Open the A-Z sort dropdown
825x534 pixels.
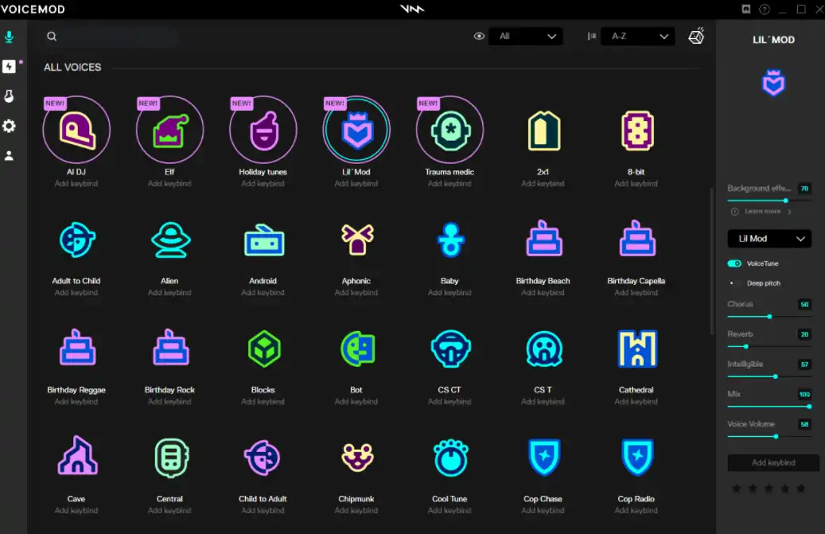[x=637, y=37]
